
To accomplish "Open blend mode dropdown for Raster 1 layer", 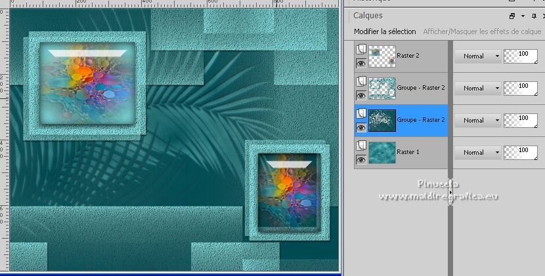I will 478,152.
